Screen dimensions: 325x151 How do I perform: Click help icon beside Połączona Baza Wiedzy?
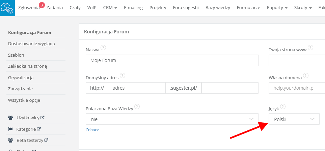click(136, 107)
